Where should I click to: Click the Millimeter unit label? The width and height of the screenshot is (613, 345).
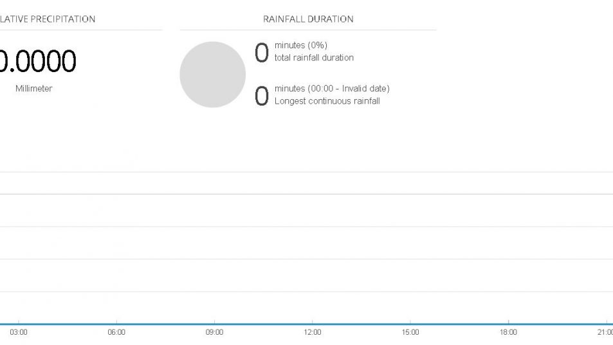point(33,89)
